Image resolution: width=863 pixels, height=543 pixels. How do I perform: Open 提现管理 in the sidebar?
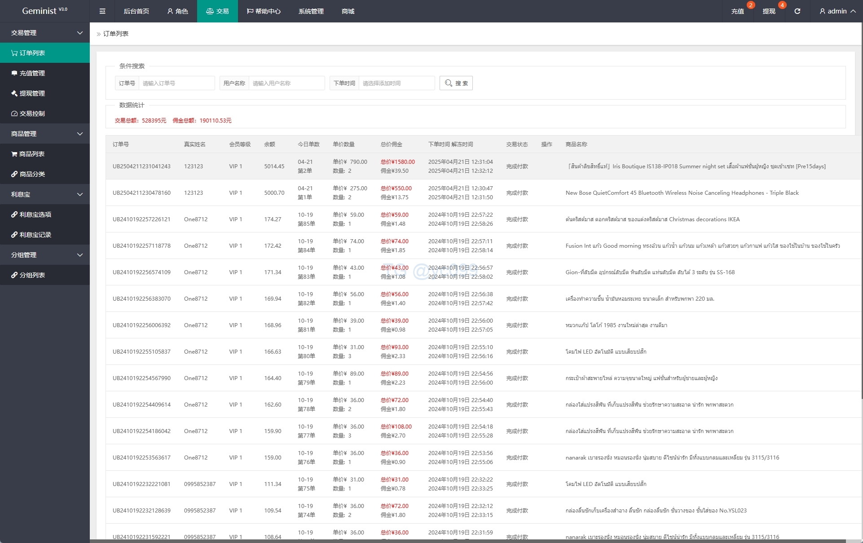pos(32,93)
